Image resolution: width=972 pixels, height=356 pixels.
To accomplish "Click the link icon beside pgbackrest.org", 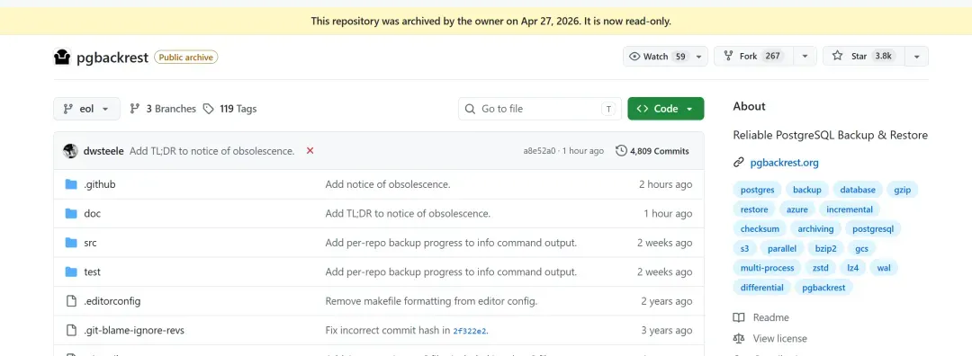I will [738, 163].
